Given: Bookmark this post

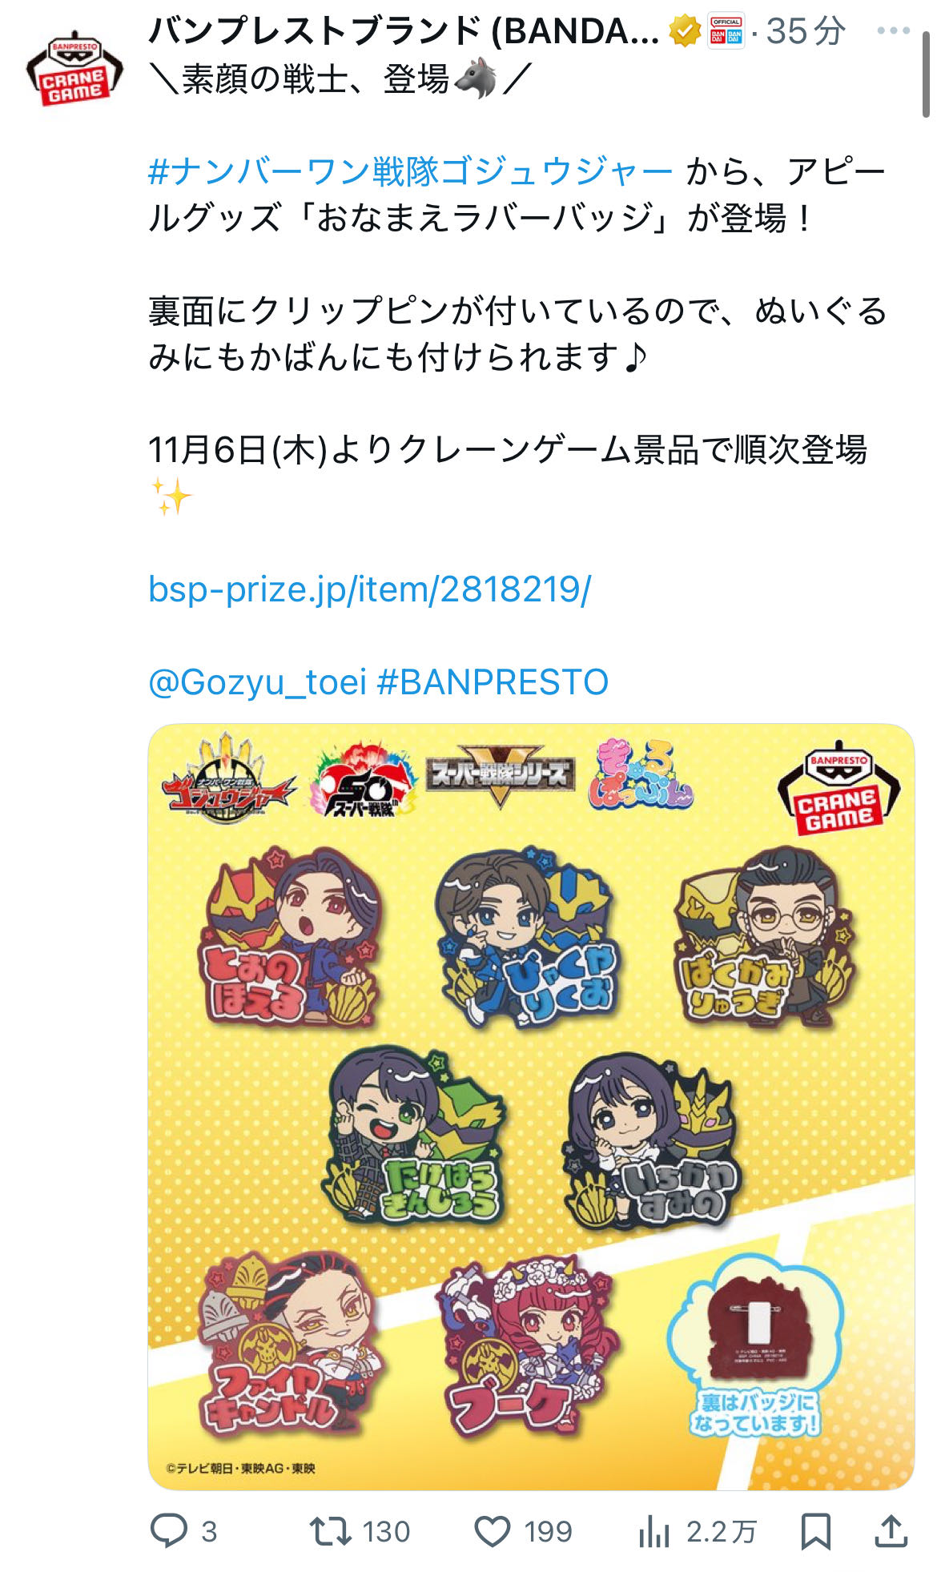Looking at the screenshot, I should [815, 1531].
